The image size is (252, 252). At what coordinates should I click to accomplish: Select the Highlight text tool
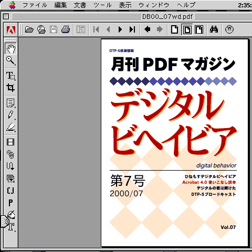pos(10,127)
